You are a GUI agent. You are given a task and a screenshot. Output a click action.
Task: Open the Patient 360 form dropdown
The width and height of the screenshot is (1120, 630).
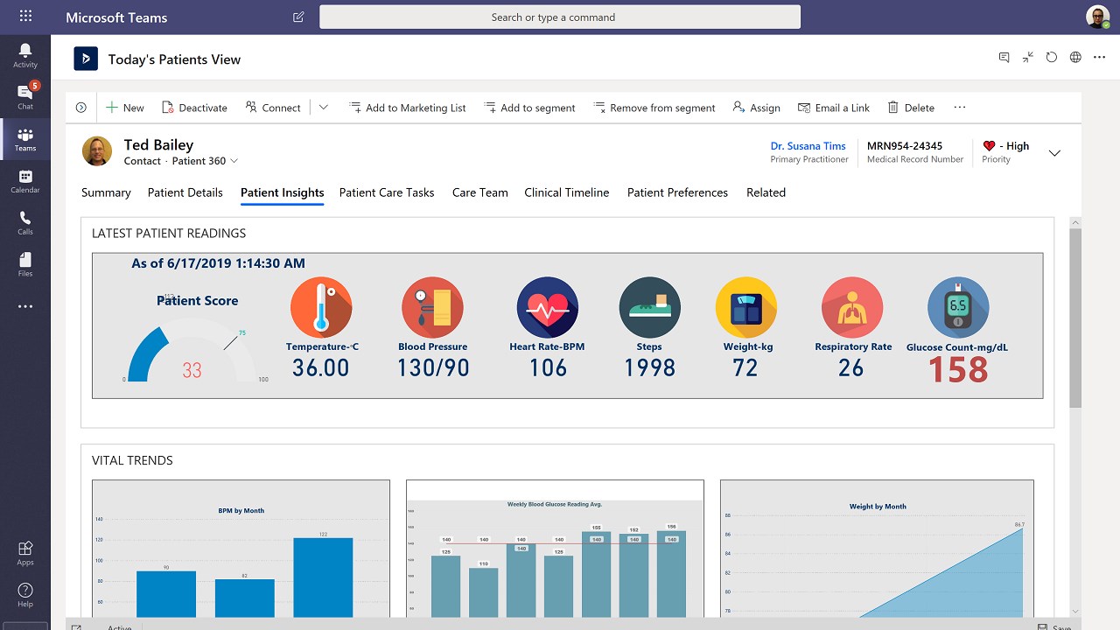point(206,161)
